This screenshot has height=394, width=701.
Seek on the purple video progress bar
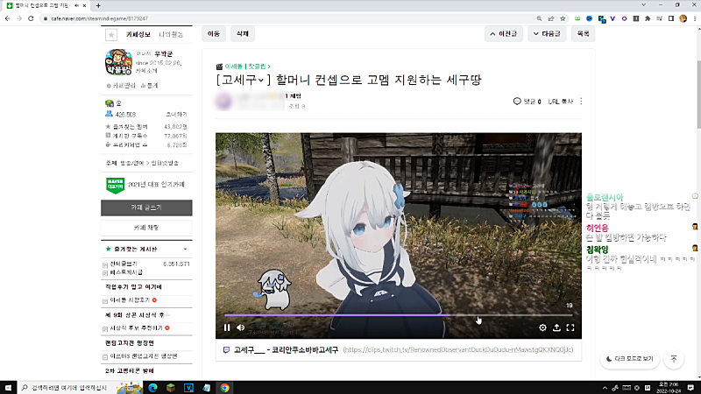398,315
